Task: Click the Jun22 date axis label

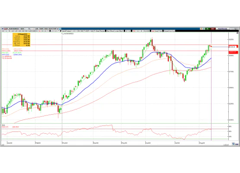Action: [x=148, y=143]
